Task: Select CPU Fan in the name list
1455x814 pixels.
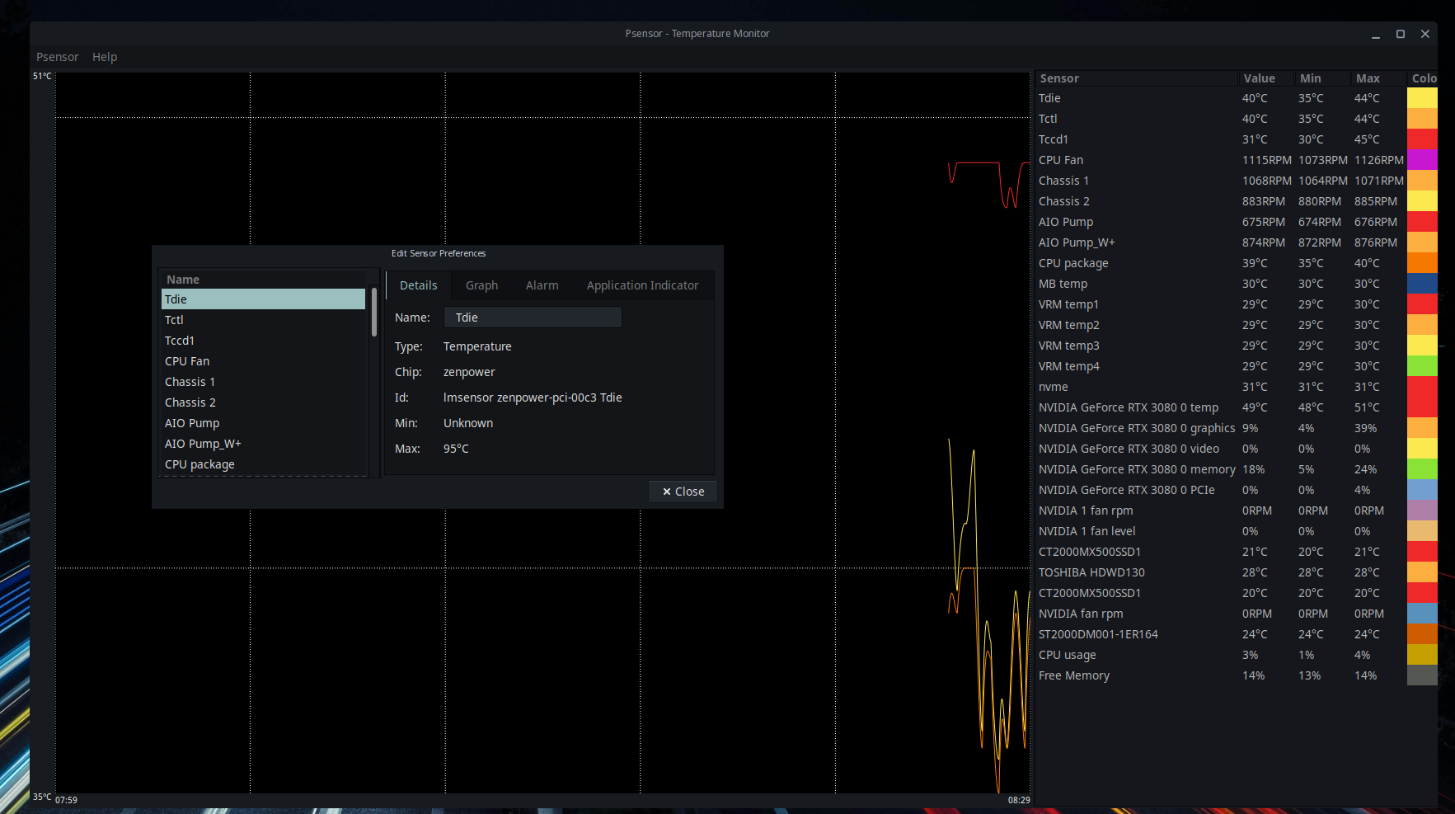Action: (x=263, y=361)
